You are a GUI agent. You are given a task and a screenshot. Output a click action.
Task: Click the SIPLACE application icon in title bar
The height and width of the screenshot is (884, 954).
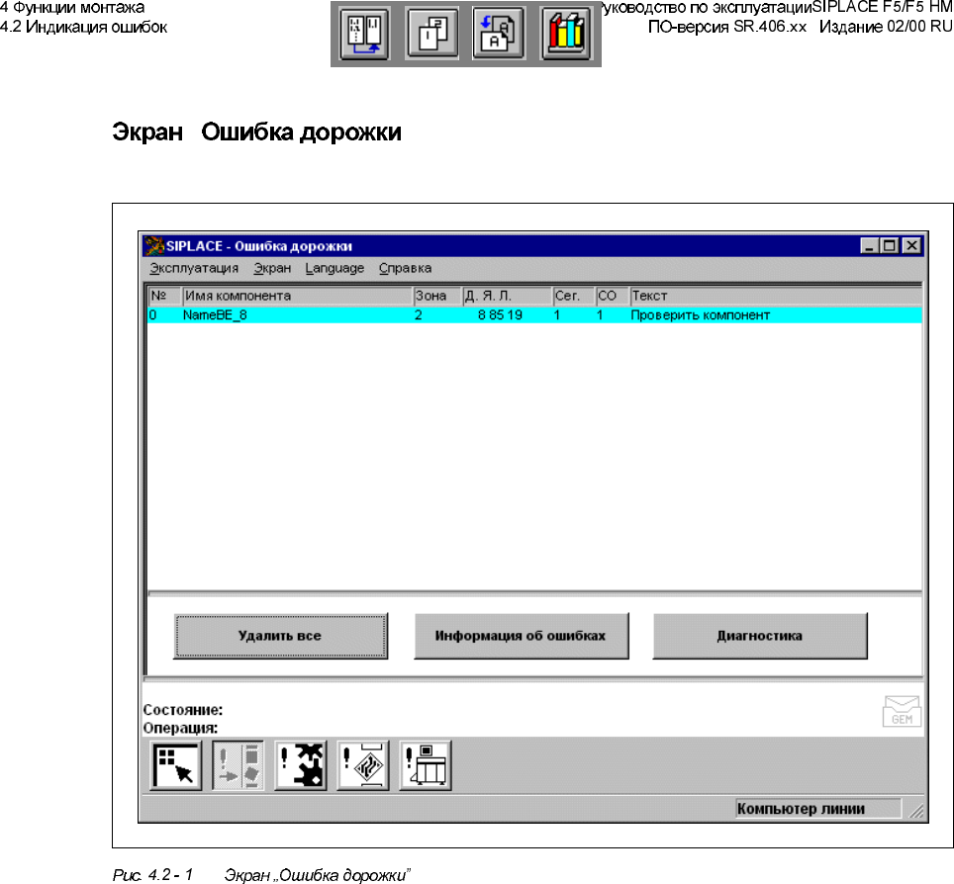tap(154, 245)
